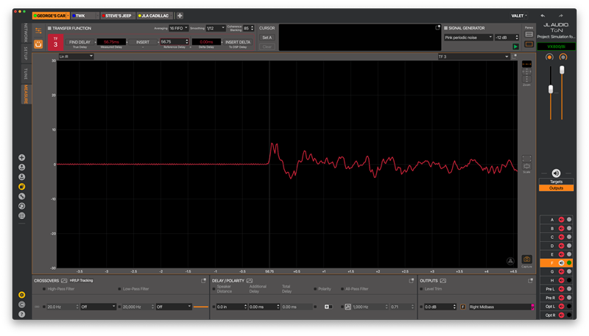Image resolution: width=589 pixels, height=336 pixels.
Task: Open the low-pass filter slope Off dropdown
Action: coord(174,307)
